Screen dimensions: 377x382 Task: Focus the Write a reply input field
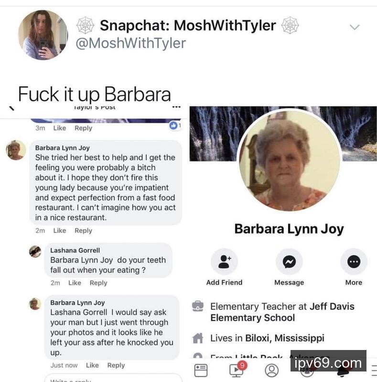click(x=113, y=378)
